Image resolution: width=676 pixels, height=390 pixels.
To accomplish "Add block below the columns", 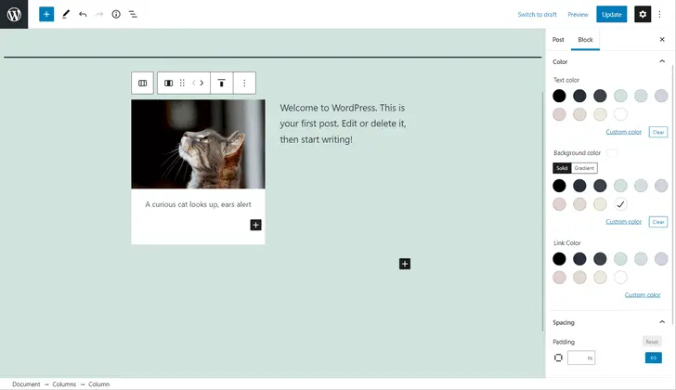I will [x=405, y=264].
